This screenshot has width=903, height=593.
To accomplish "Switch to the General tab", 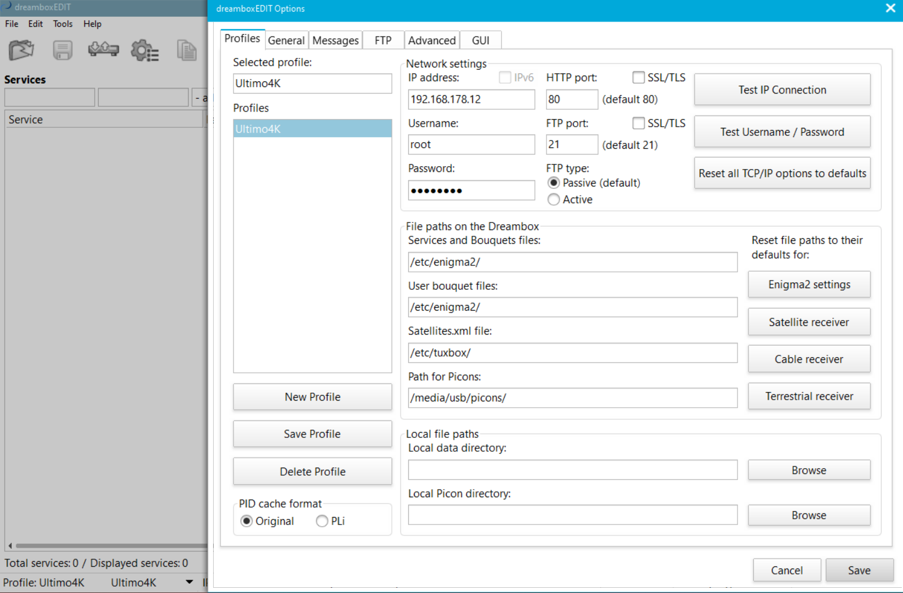I will click(x=286, y=40).
